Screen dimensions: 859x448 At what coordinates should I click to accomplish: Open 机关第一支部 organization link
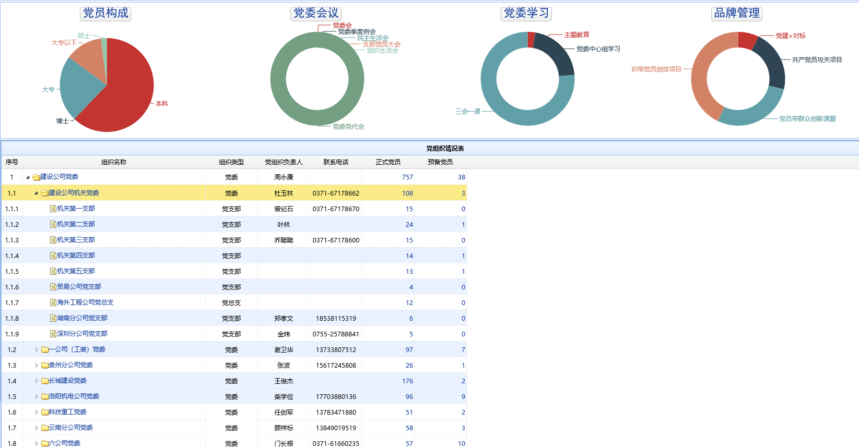click(x=76, y=209)
